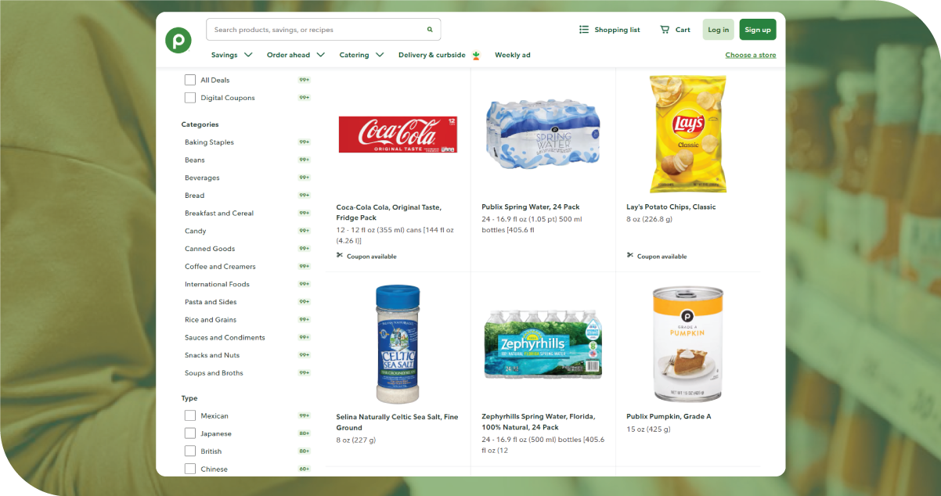This screenshot has width=941, height=496.
Task: Click the carrot icon beside Delivery & curbside
Action: [x=475, y=56]
